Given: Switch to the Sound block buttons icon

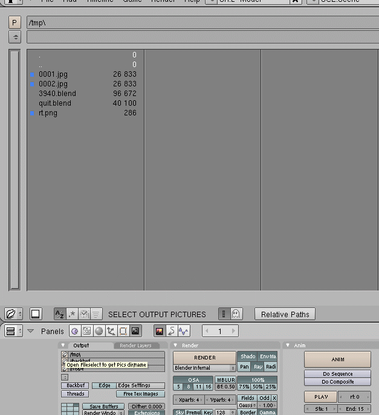Looking at the screenshot, I should pos(183,331).
